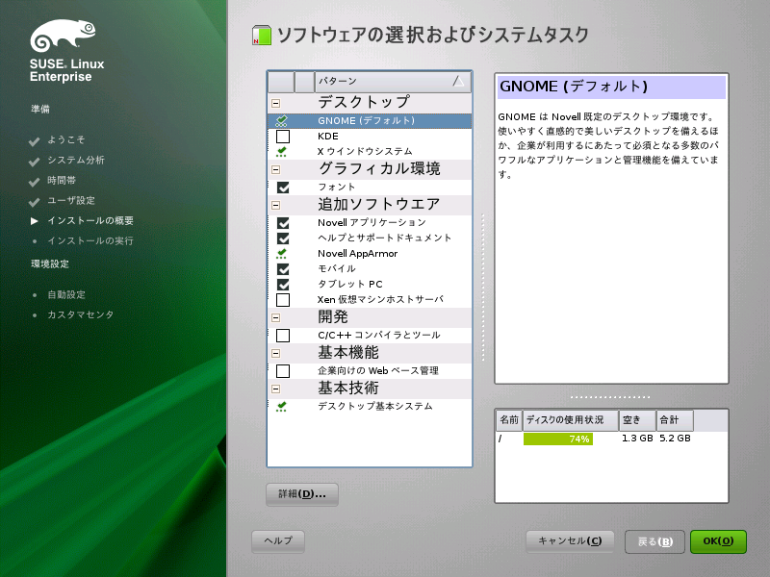
Task: Click GNOME pattern auto-selected status icon
Action: [x=282, y=121]
